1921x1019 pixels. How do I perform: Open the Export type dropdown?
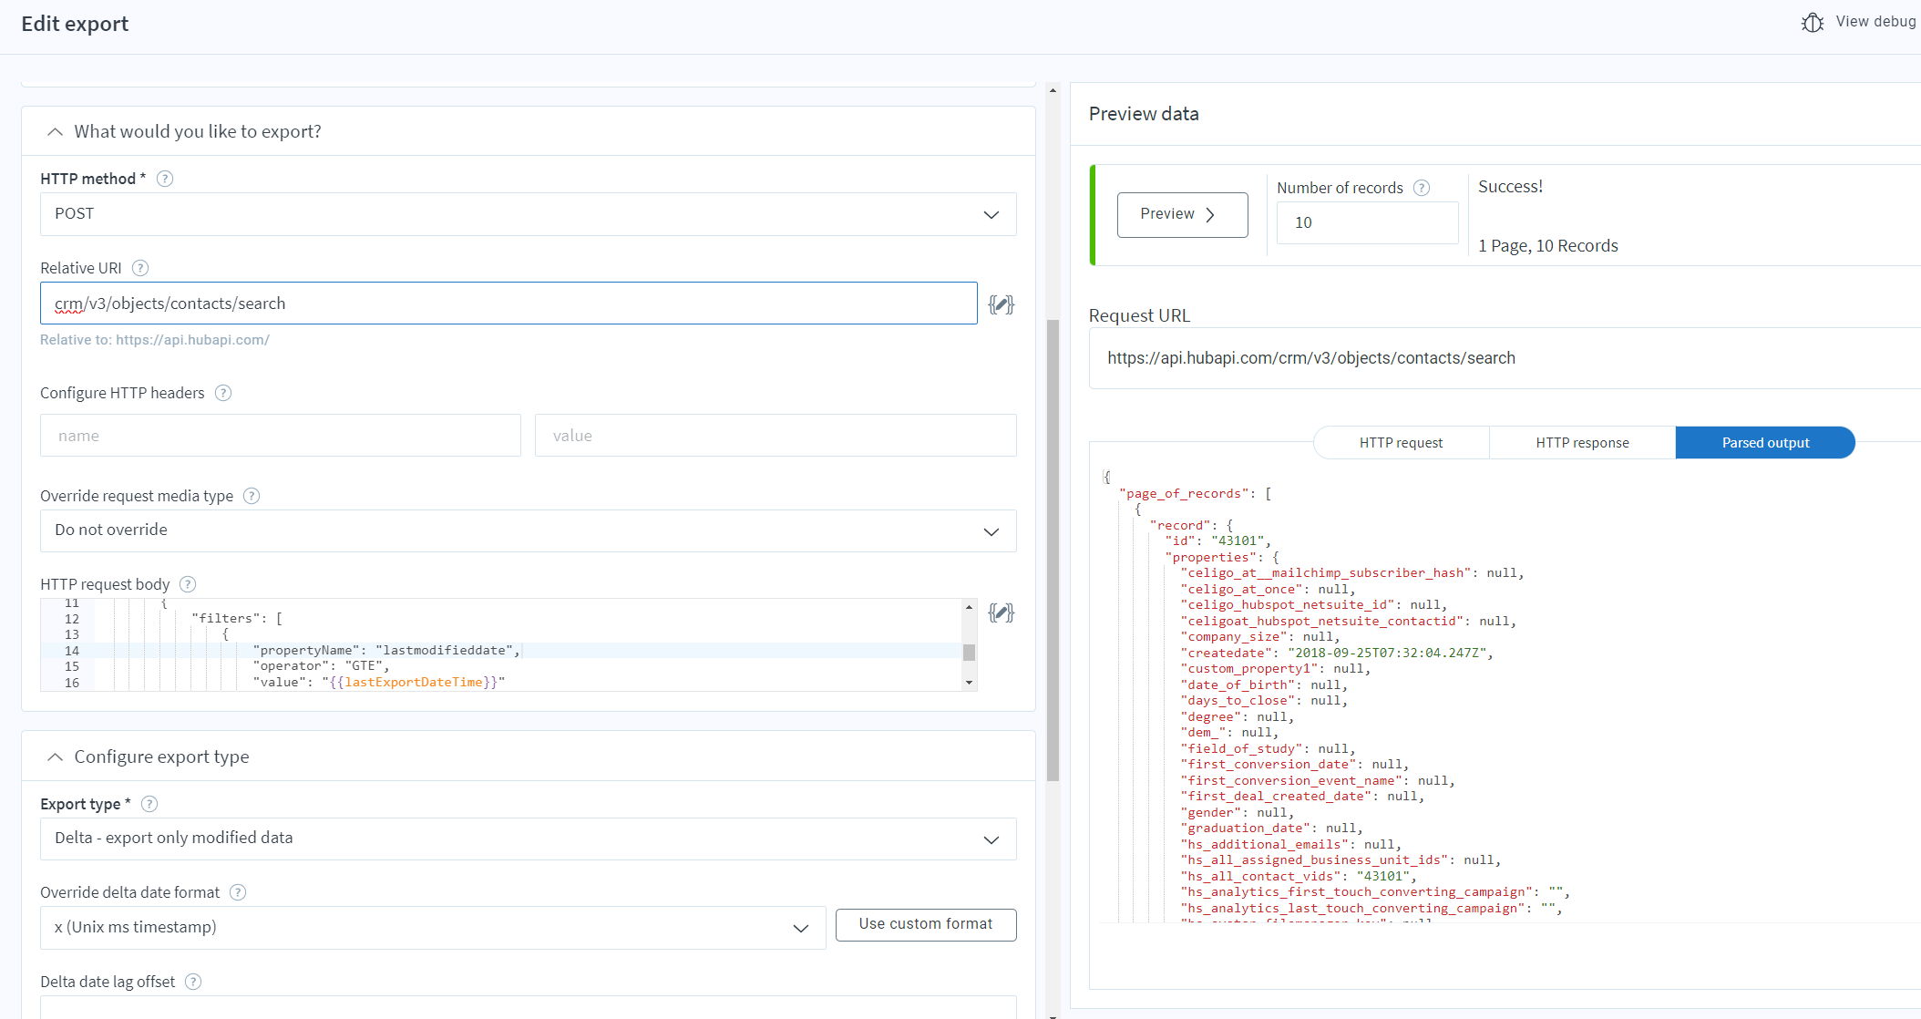pos(529,839)
